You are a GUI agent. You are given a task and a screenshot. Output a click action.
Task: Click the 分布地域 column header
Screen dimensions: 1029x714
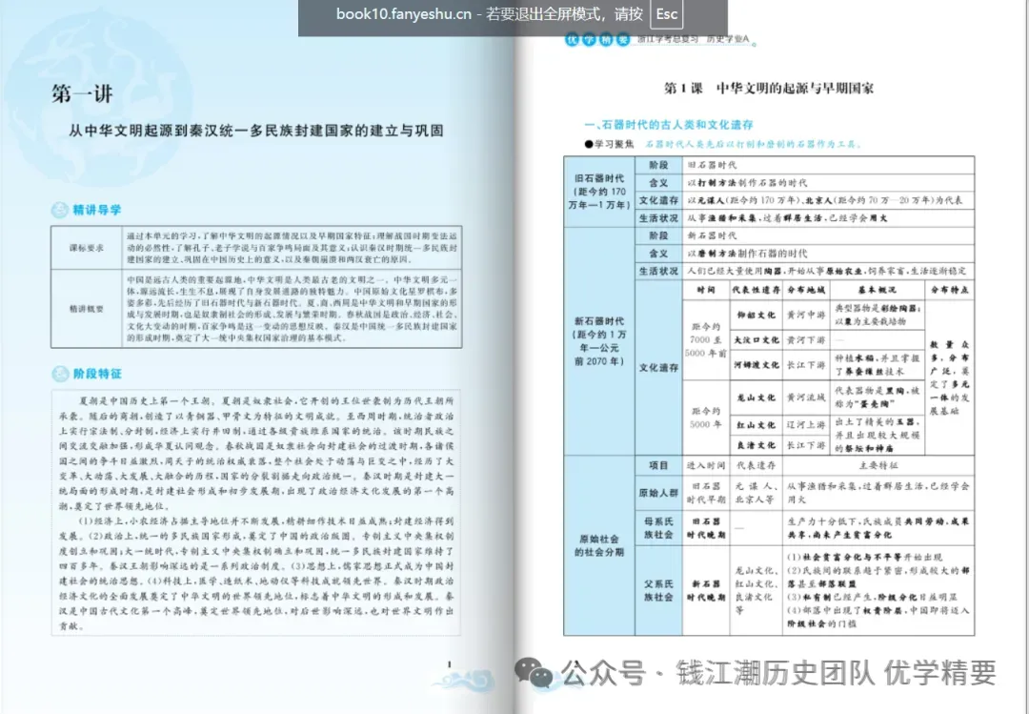tap(806, 290)
